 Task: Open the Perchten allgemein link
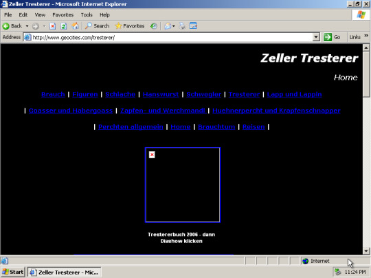(131, 127)
